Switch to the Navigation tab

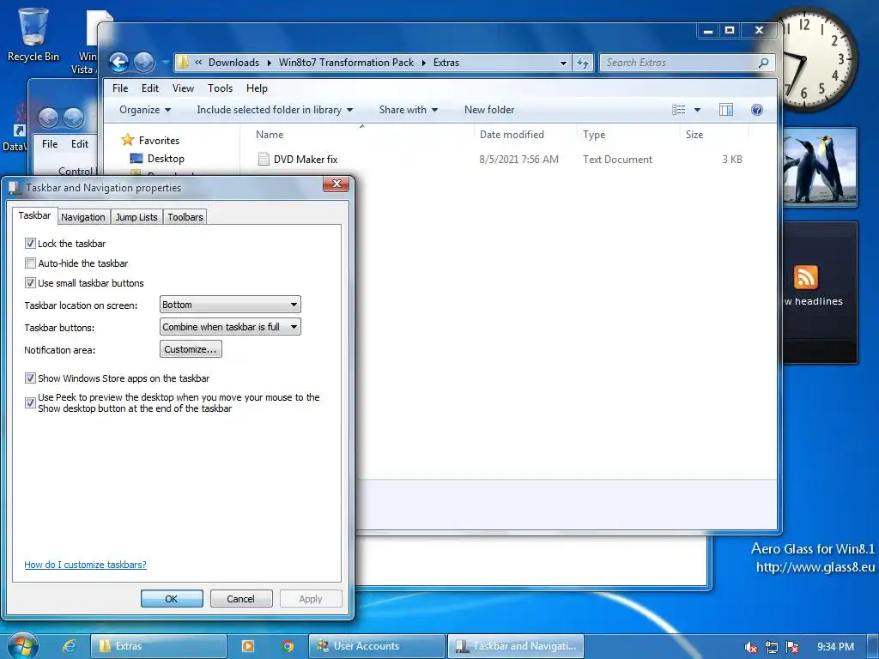(83, 217)
